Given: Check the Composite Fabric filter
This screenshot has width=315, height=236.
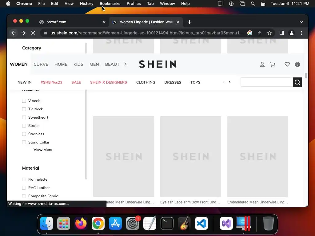Looking at the screenshot, I should [x=24, y=196].
